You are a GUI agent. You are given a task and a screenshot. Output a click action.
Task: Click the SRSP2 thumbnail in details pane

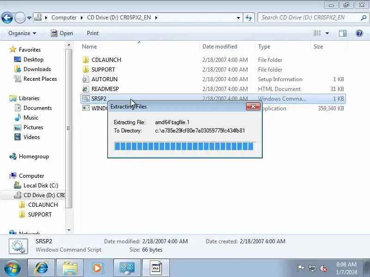(x=18, y=246)
